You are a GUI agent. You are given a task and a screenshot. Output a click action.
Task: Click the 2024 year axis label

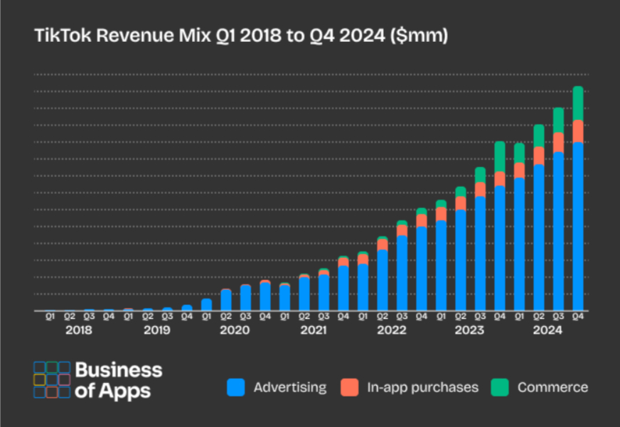tap(547, 330)
